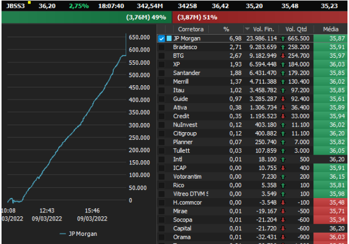Check the Guide broker checkbox

click(161, 99)
